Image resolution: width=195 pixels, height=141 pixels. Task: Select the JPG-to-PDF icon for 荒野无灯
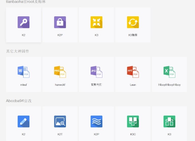point(96,72)
